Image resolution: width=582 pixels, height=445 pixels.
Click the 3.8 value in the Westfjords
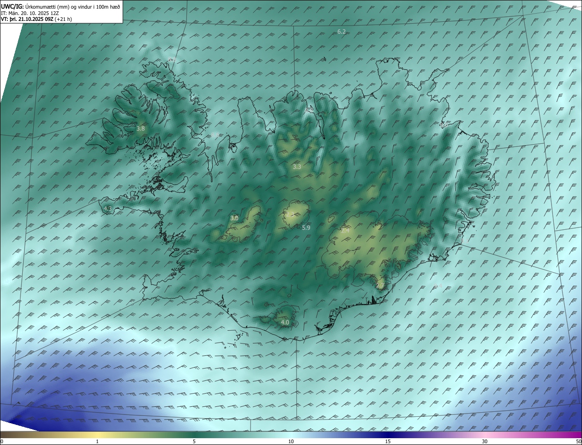(140, 129)
